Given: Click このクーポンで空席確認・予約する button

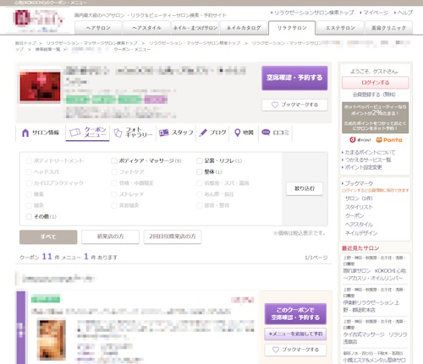Looking at the screenshot, I should 295,314.
